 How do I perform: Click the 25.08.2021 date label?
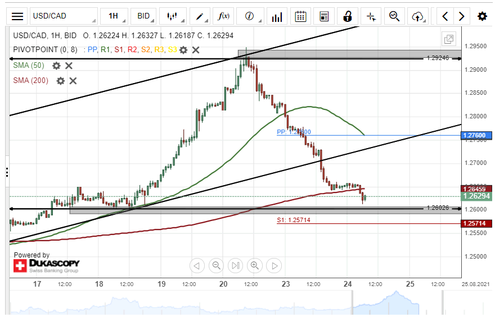pyautogui.click(x=475, y=284)
